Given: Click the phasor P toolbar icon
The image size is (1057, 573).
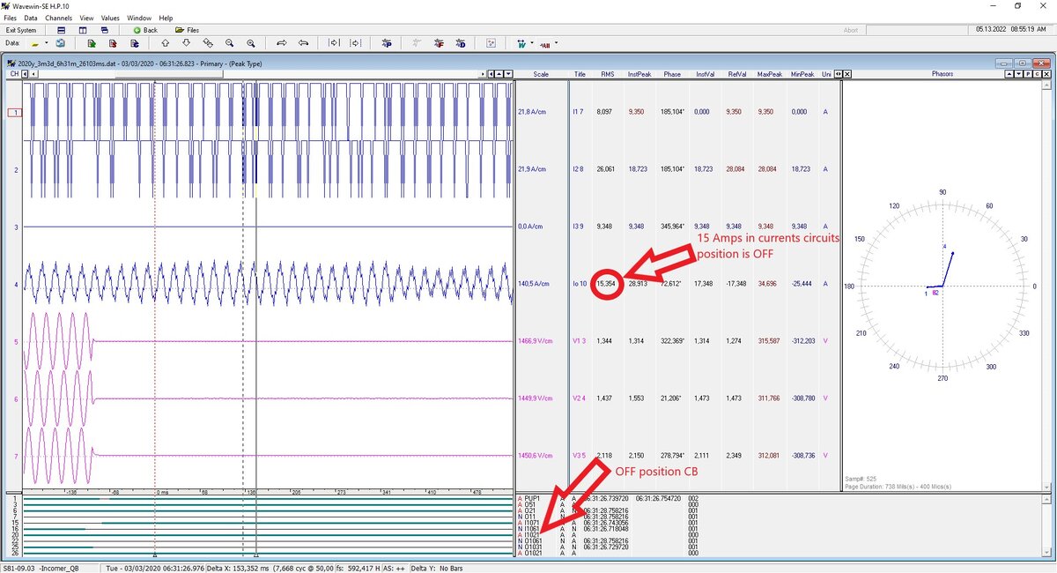Looking at the screenshot, I should pos(387,42).
